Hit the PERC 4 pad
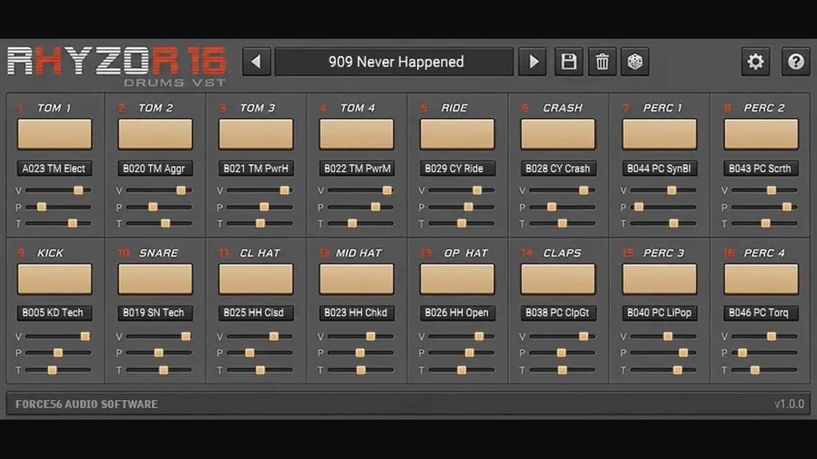This screenshot has height=459, width=817. click(761, 279)
